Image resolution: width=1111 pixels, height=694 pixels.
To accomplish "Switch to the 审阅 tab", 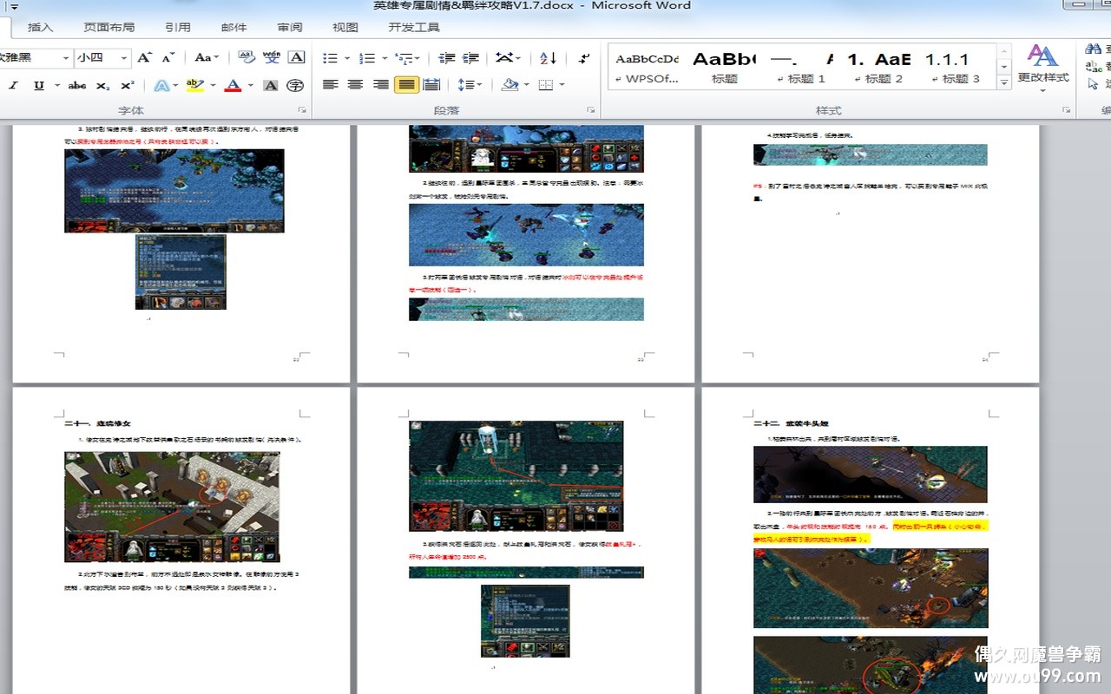I will (x=290, y=27).
